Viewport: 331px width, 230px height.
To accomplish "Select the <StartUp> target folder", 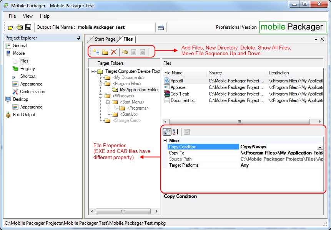I will pos(129,114).
